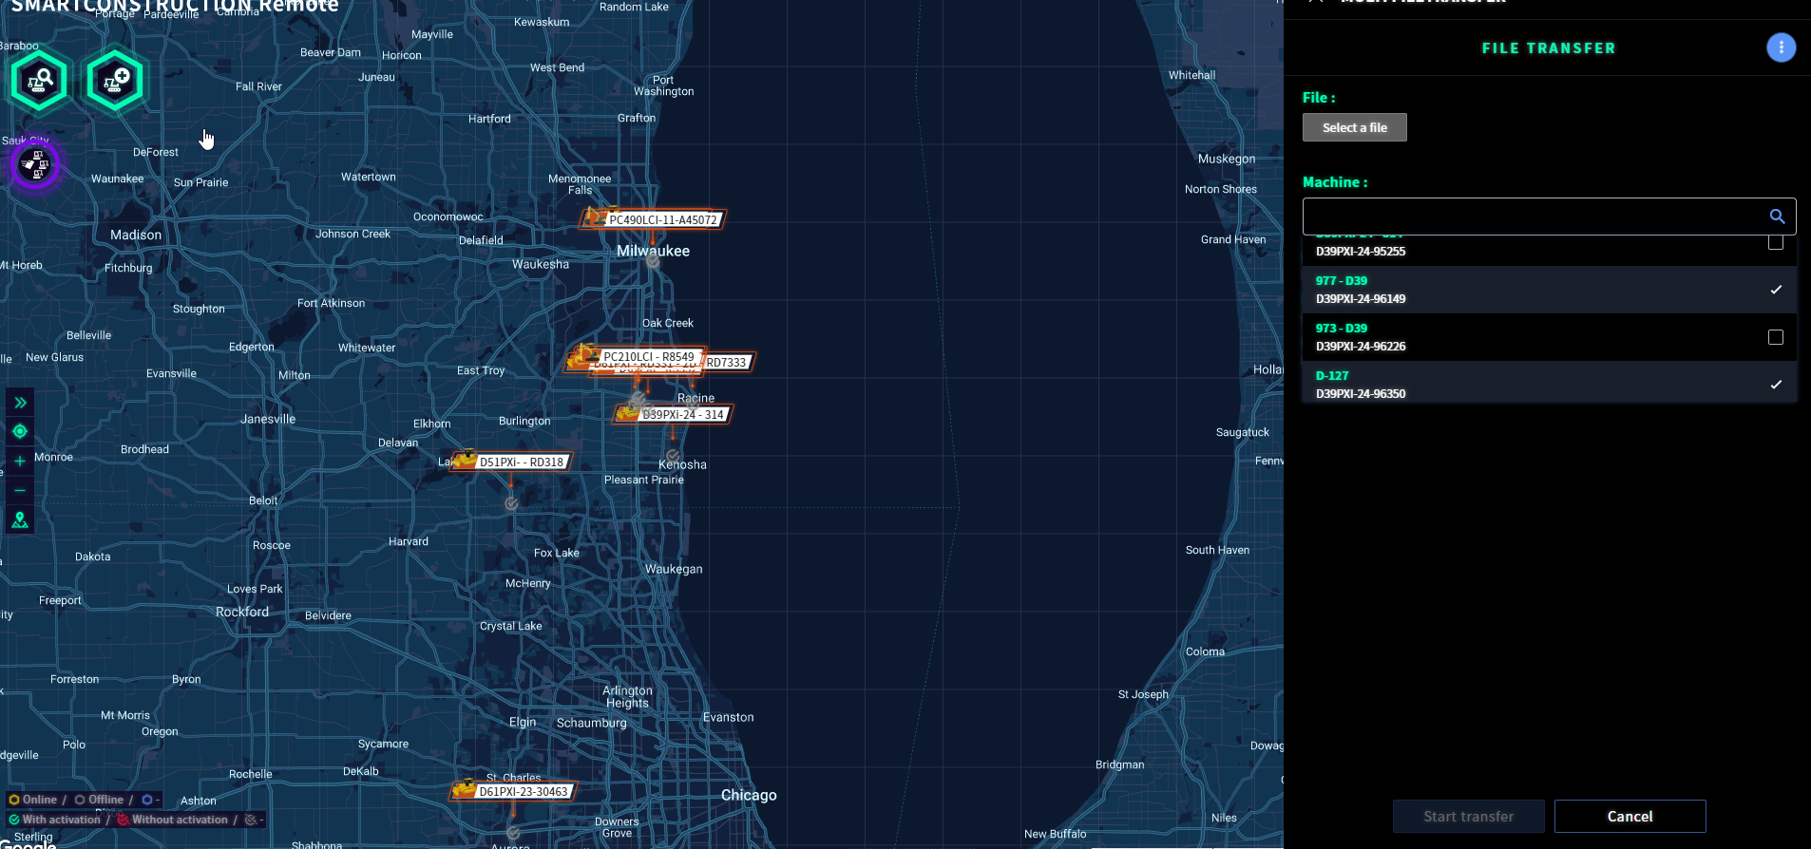Open the purple multi-machine file transfer icon
The height and width of the screenshot is (849, 1811).
(35, 164)
